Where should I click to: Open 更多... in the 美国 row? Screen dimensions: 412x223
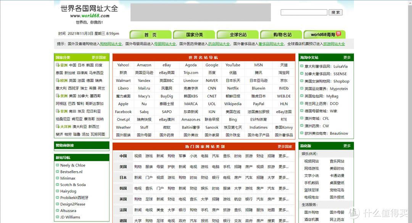(283, 167)
